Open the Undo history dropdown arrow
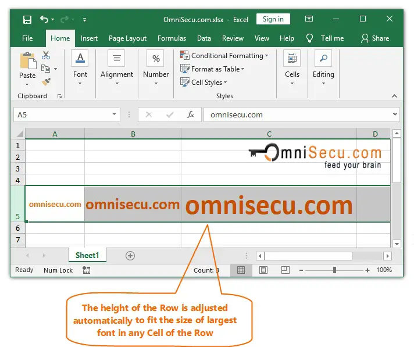This screenshot has width=414, height=347. (x=53, y=20)
